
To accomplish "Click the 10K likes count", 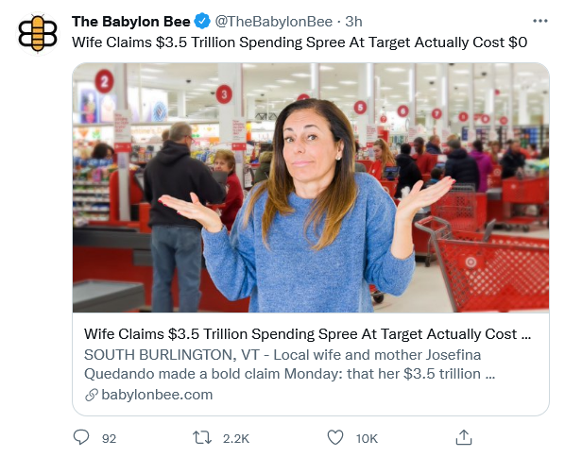I will coord(367,439).
